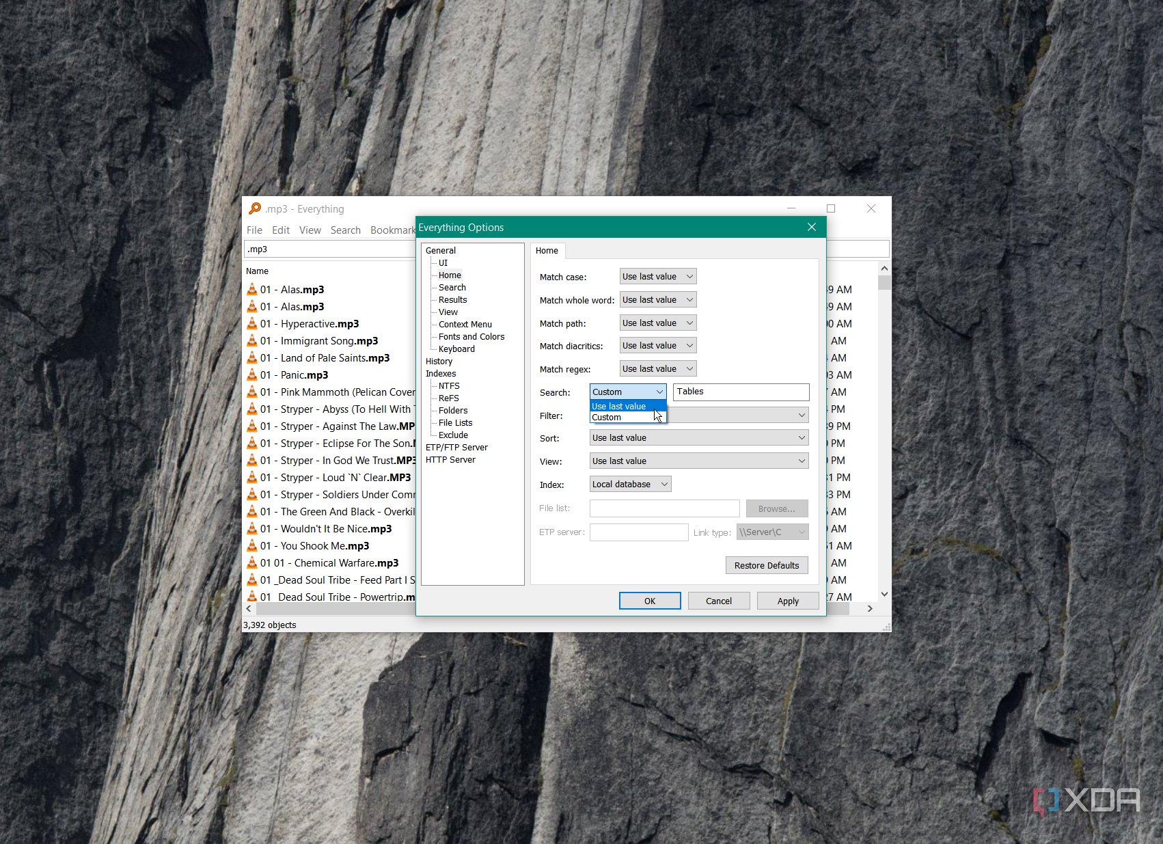
Task: Click the Tables search text field
Action: point(741,392)
